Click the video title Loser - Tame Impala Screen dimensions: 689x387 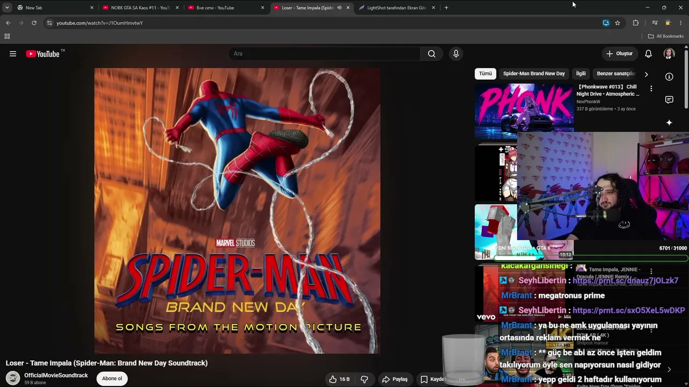[107, 363]
